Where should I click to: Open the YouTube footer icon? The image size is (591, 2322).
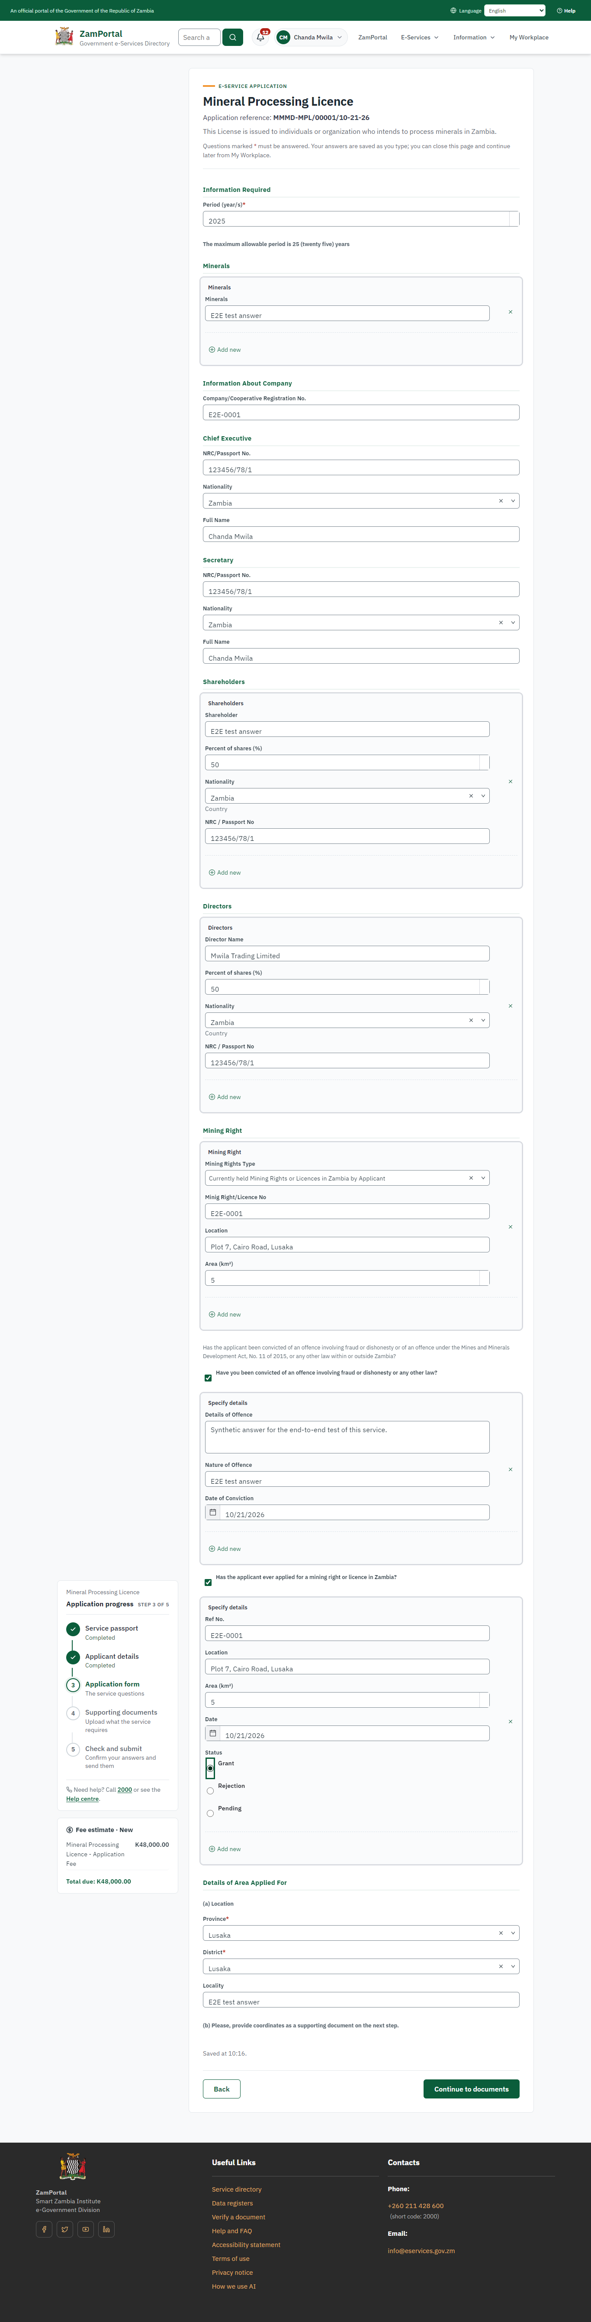point(86,2229)
